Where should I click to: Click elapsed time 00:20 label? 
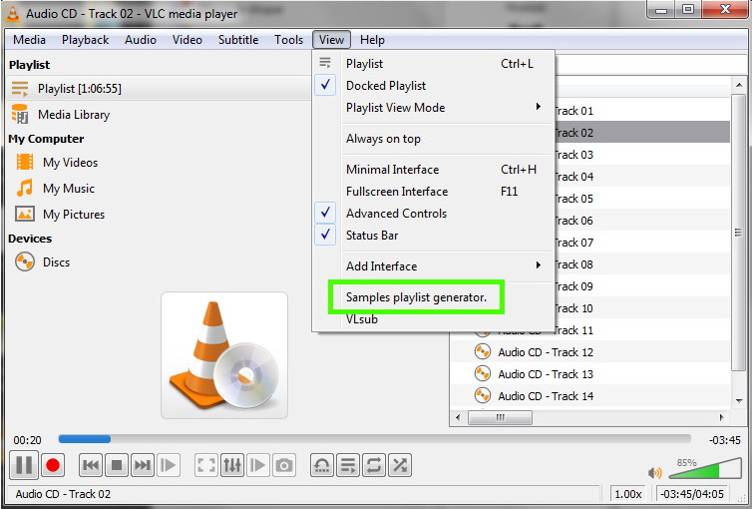pos(27,440)
